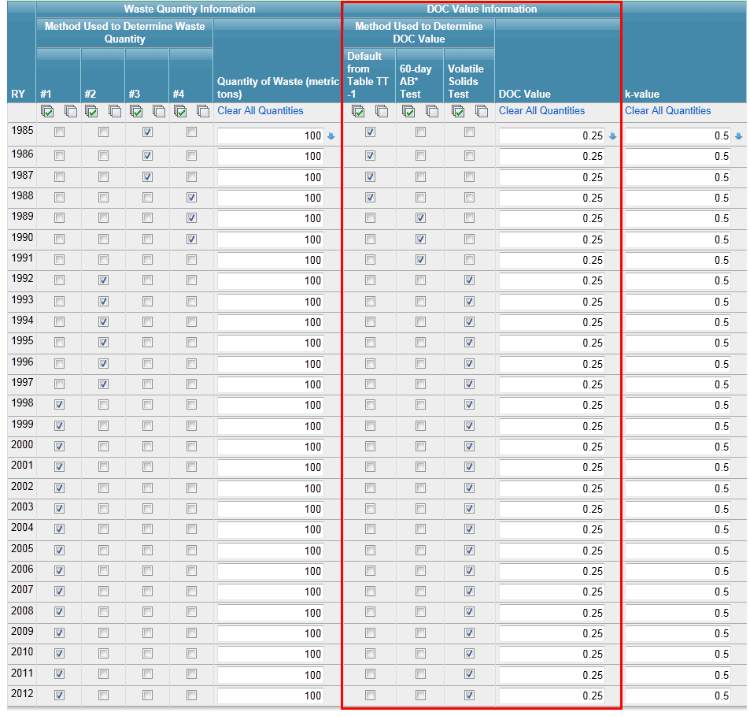Clear All Quantities under Quantity of Waste
This screenshot has width=750, height=716.
click(x=260, y=110)
